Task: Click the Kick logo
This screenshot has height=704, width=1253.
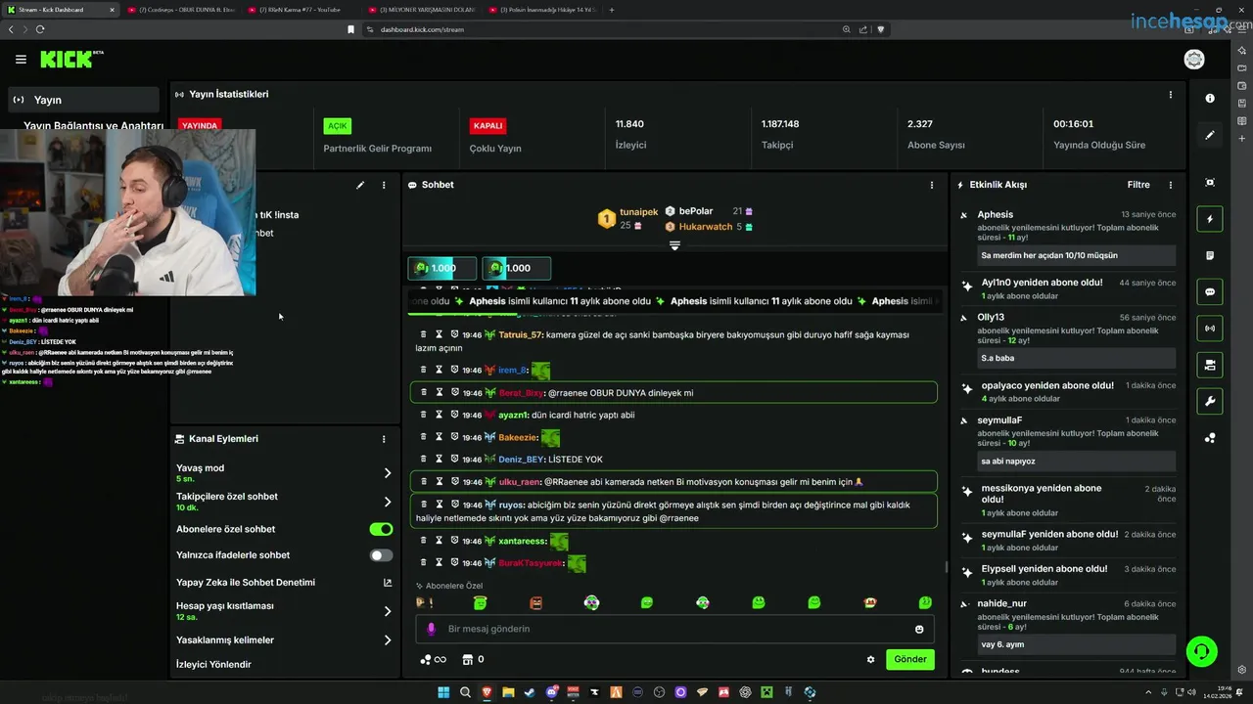Action: pos(67,60)
